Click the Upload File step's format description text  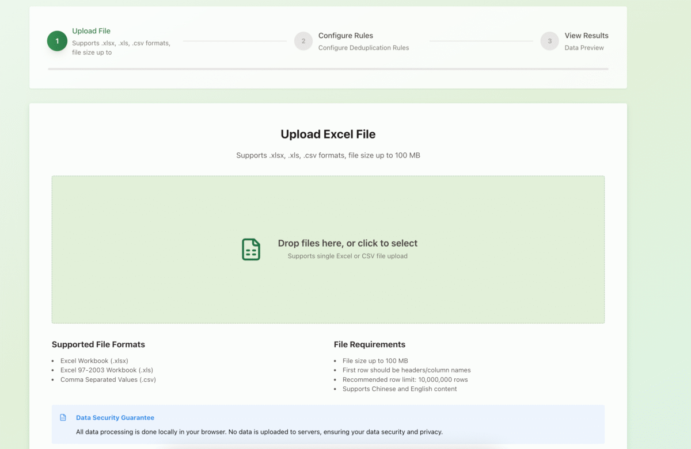[121, 48]
